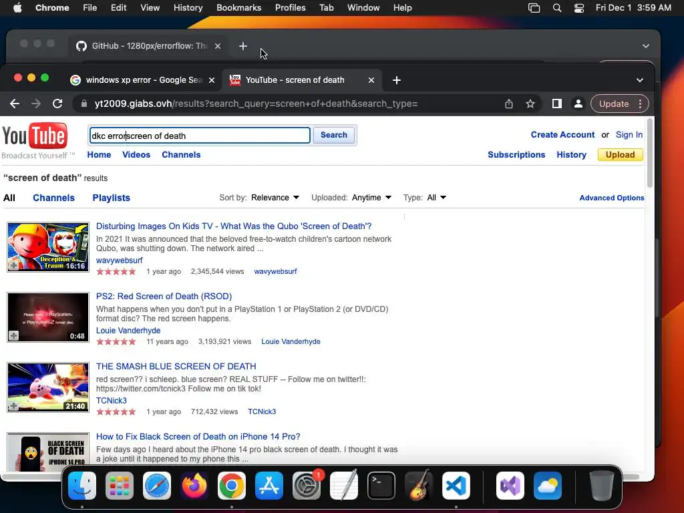The width and height of the screenshot is (684, 513).
Task: Open the Profiles menu
Action: coord(290,8)
